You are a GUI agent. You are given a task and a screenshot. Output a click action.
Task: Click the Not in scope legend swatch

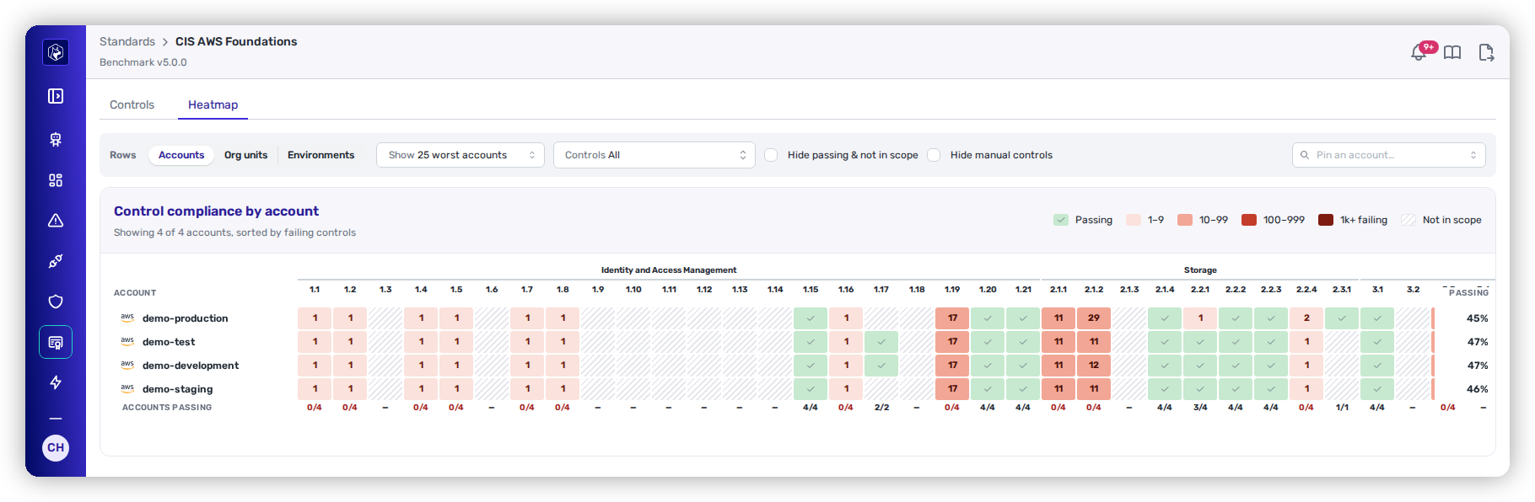(x=1408, y=220)
